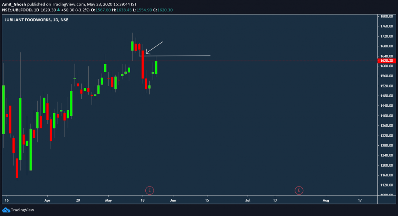Click the 1760.00 price axis label
This screenshot has height=216, width=398.
click(387, 26)
